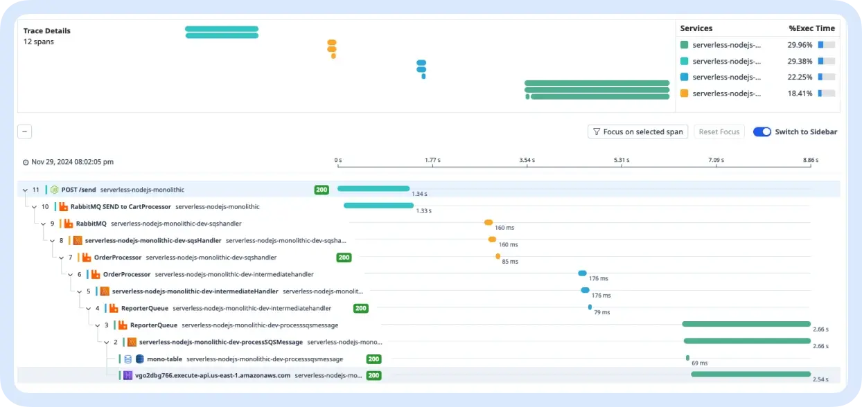This screenshot has height=407, width=862.
Task: Click the Lambda icon beside dev-intermediateHandler span
Action: (x=105, y=291)
